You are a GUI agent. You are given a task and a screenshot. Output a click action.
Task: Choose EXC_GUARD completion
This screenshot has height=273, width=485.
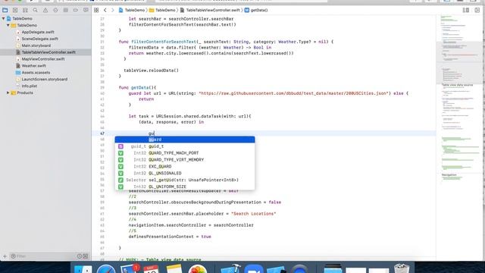(185, 167)
